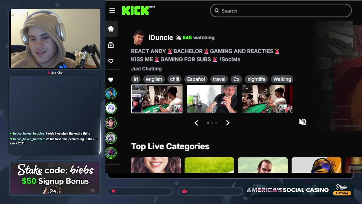Viewport: 362px width, 204px height.
Task: Click the America's Social Casino banner text
Action: (288, 190)
